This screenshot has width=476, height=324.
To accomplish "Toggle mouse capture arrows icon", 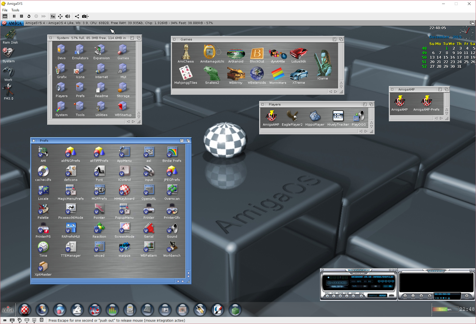I will [x=60, y=16].
